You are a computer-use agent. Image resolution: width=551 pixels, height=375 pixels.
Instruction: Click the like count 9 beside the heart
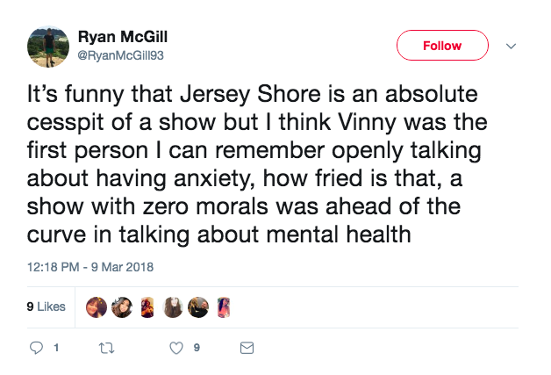(197, 348)
